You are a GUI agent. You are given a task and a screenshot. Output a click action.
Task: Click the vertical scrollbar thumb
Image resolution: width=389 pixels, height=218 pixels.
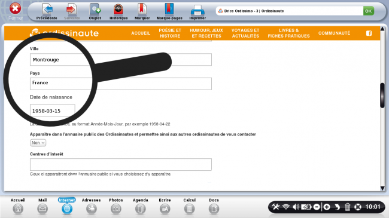click(x=382, y=96)
